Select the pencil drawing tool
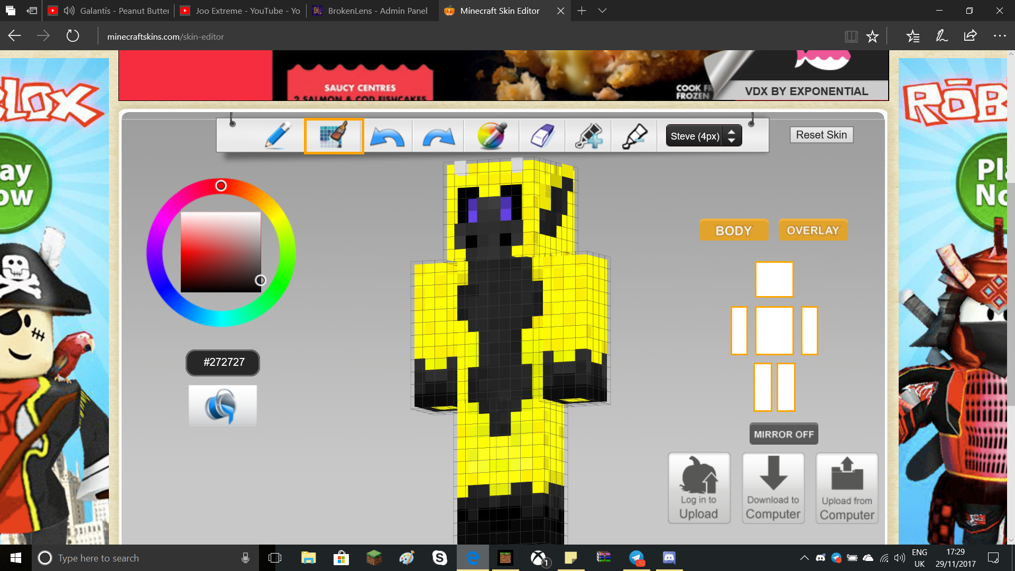This screenshot has height=571, width=1015. tap(278, 136)
